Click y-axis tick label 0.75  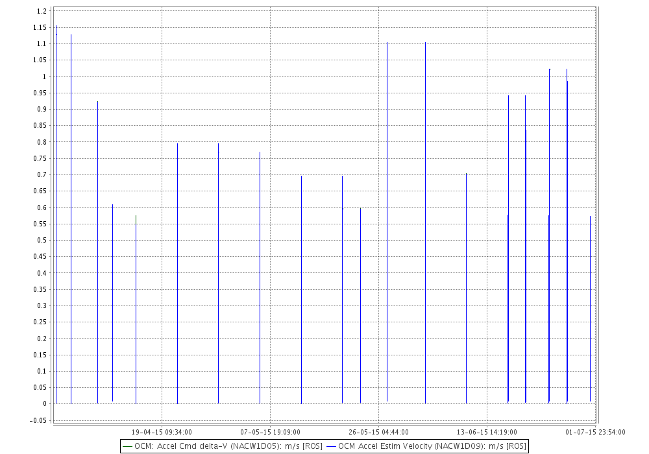(x=40, y=158)
